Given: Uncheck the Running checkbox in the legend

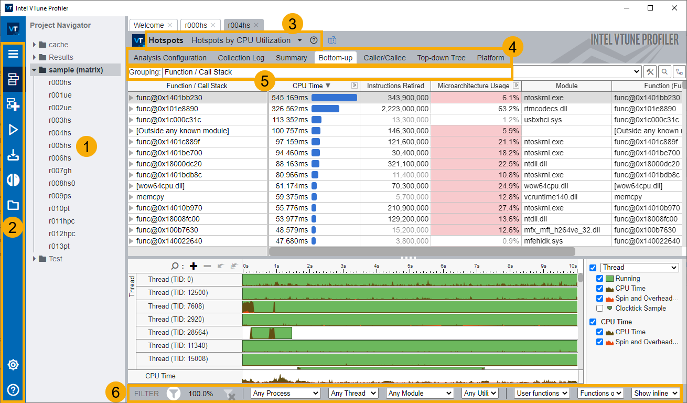Looking at the screenshot, I should click(600, 279).
